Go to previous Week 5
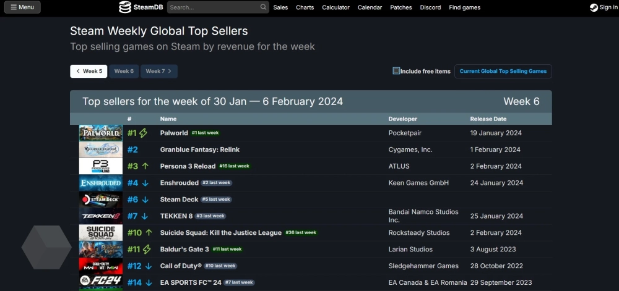Screen dimensions: 619x291 (x=89, y=71)
